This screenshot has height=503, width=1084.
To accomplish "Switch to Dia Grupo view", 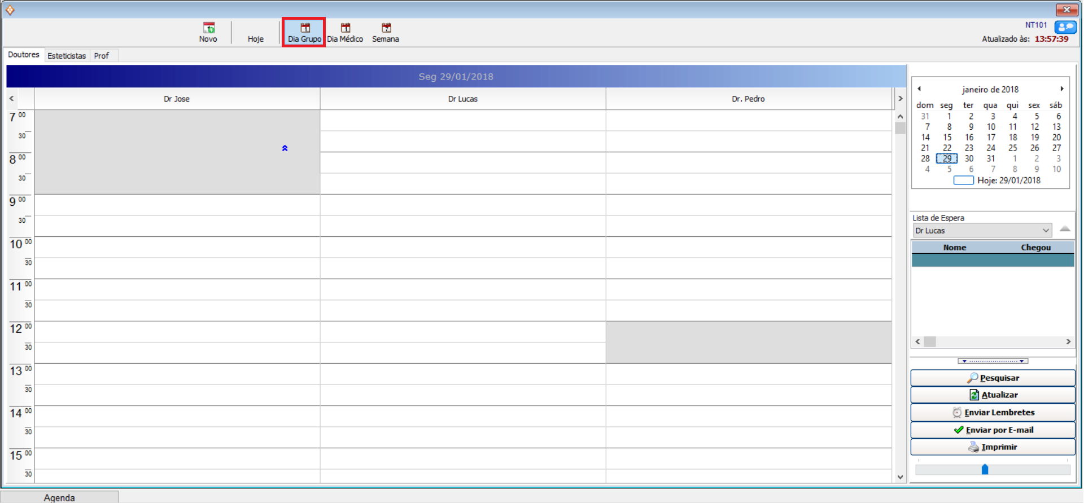I will [304, 32].
